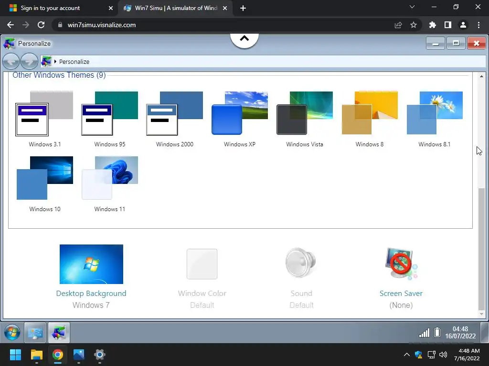Check the simulator battery icon

click(437, 332)
